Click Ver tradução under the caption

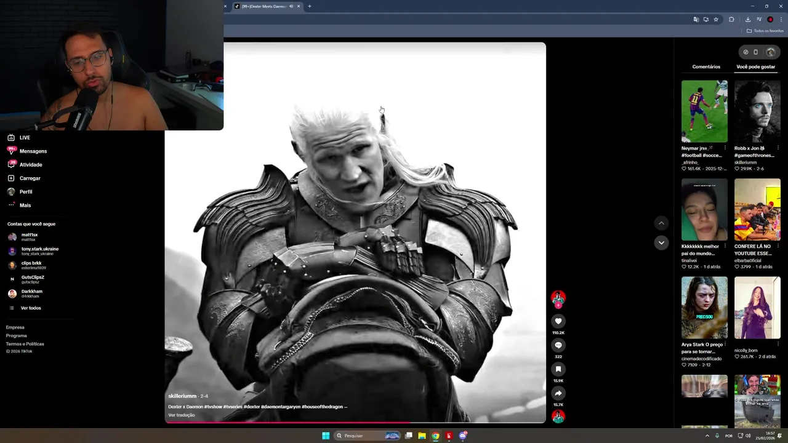(182, 415)
